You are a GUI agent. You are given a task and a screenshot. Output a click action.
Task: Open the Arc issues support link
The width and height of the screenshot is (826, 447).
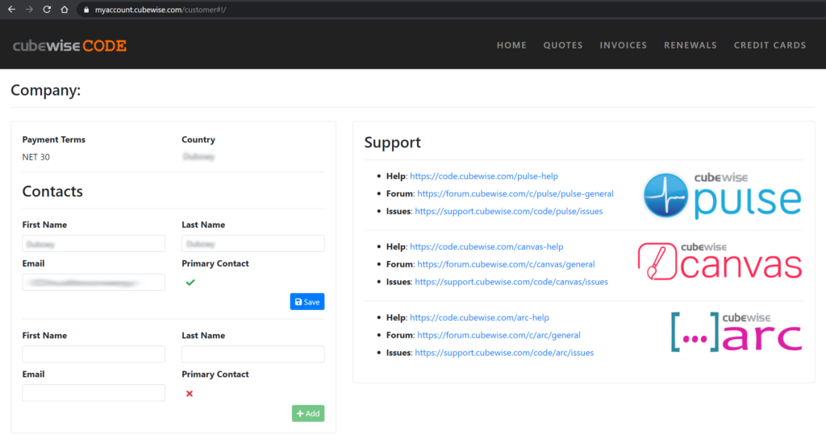(504, 353)
